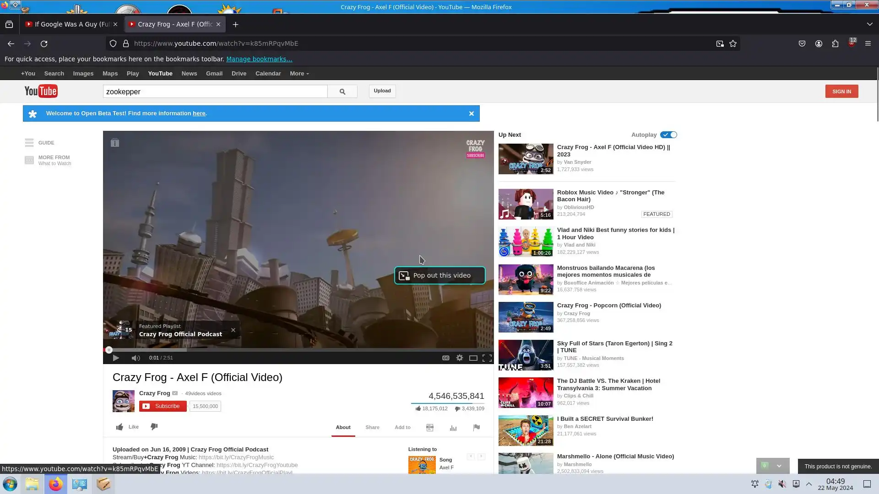
Task: Click the thumbs-down dislike icon
Action: point(154,427)
